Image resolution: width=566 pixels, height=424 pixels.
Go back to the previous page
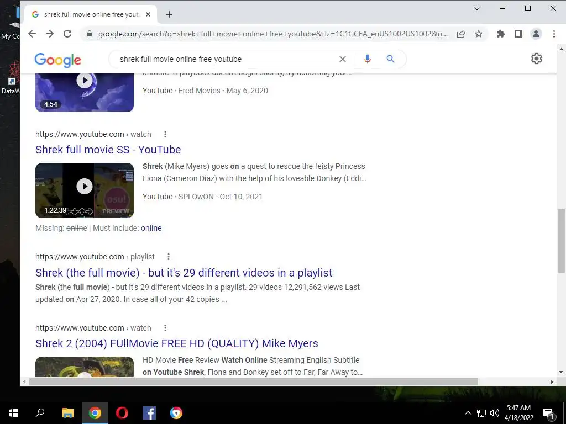coord(32,34)
